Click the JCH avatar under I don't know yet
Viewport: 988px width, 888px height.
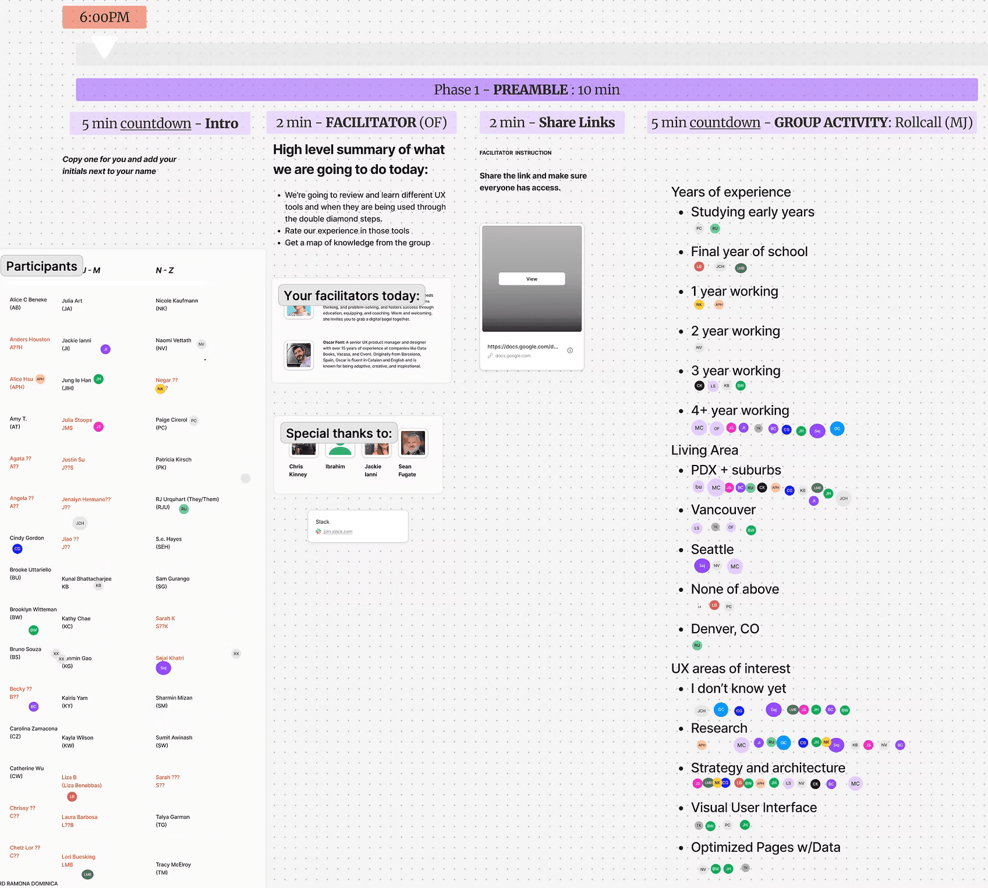coord(702,711)
